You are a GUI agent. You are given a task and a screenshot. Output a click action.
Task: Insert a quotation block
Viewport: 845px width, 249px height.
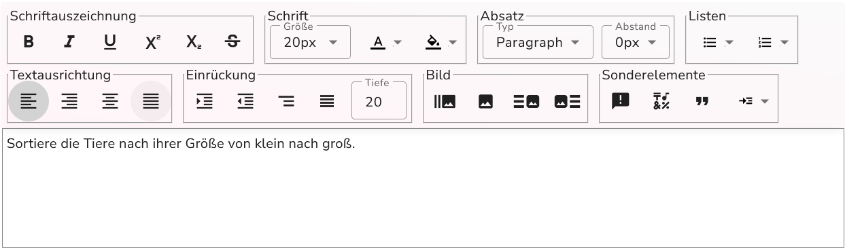pyautogui.click(x=702, y=101)
